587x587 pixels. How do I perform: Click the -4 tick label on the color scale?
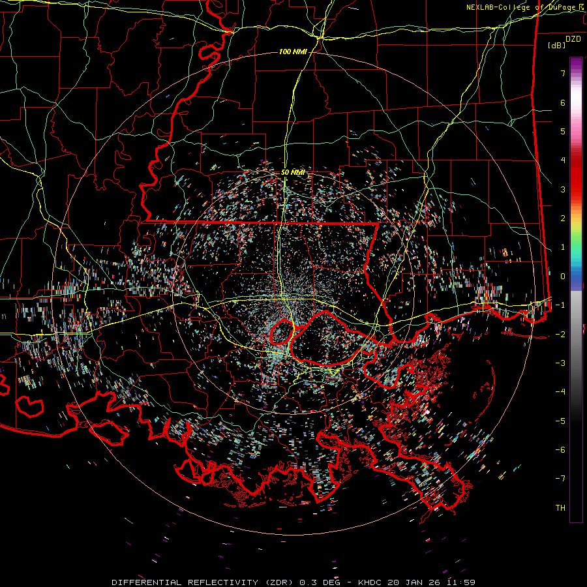560,392
